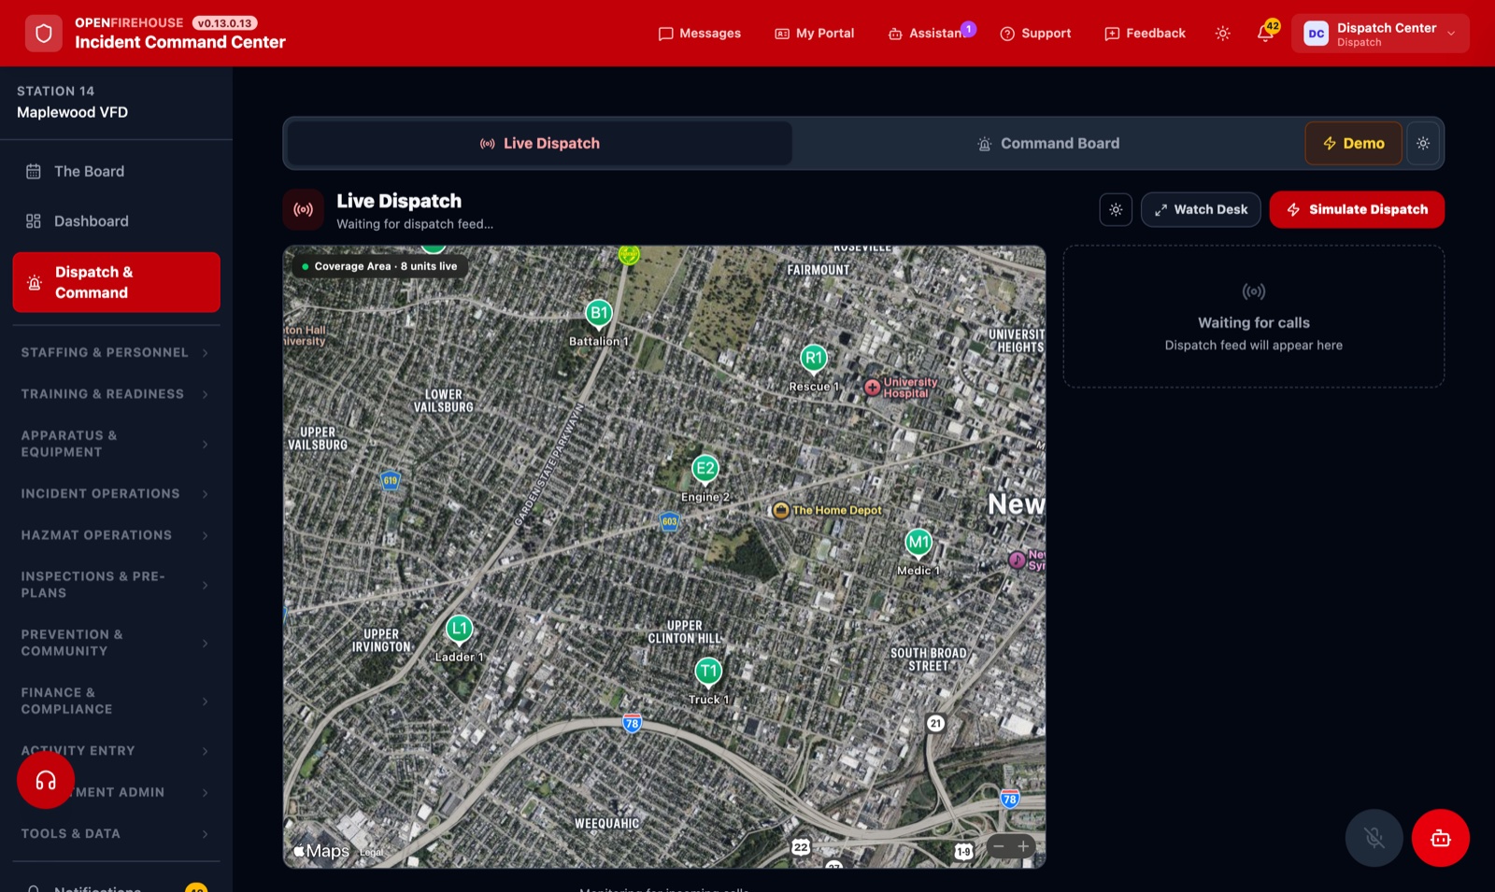Expand Hazmat Operations section
Image resolution: width=1495 pixels, height=892 pixels.
coord(116,535)
